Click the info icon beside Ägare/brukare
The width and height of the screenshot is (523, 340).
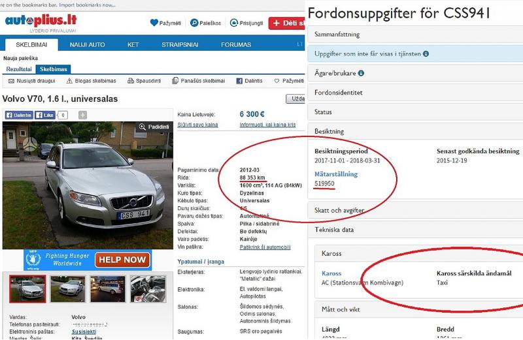click(x=361, y=73)
